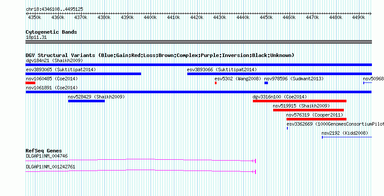Open the nsv528429 (Shaikh2009) label

[97, 97]
